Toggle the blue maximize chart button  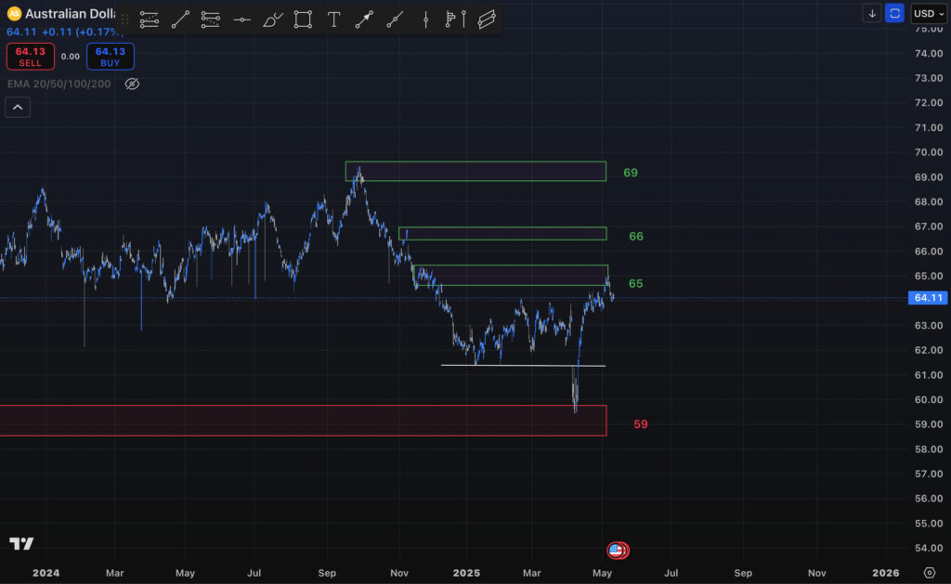(893, 14)
